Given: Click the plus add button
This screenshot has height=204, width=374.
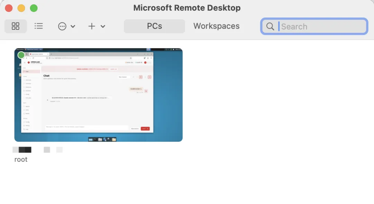Looking at the screenshot, I should (x=92, y=26).
